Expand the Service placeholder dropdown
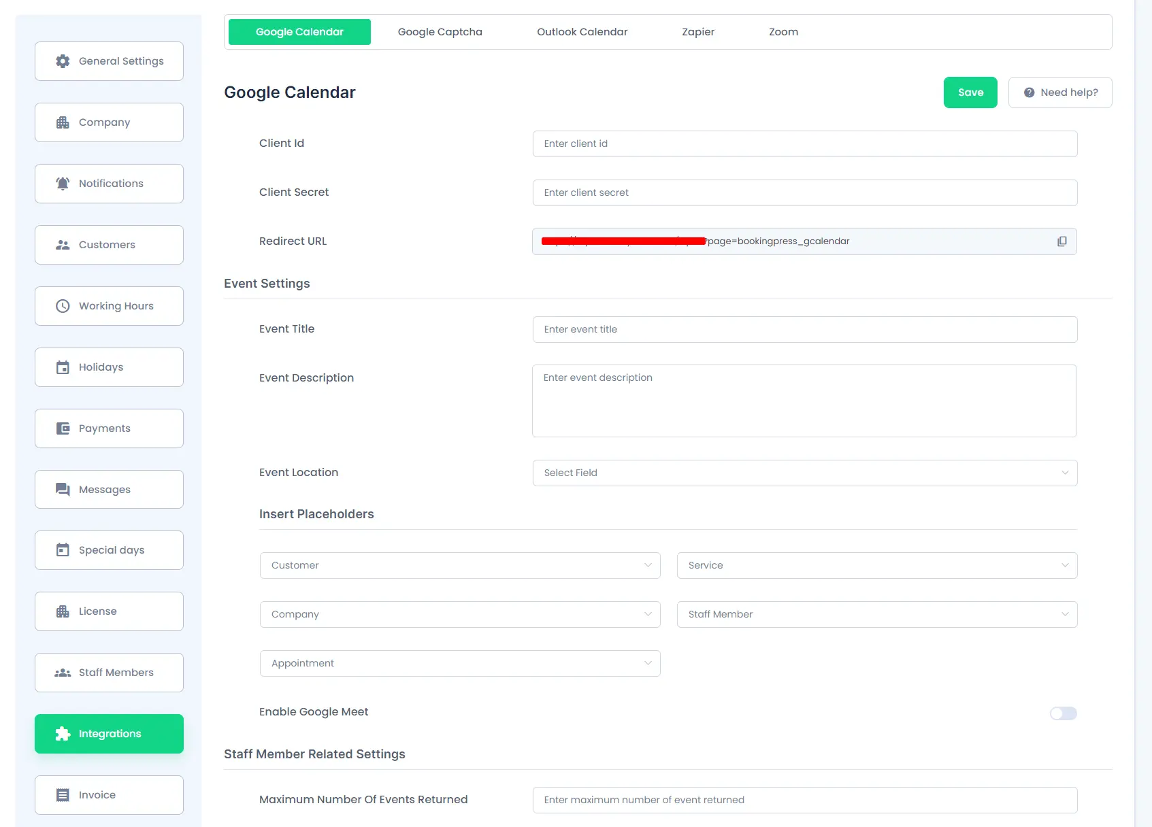The image size is (1152, 827). coord(877,565)
